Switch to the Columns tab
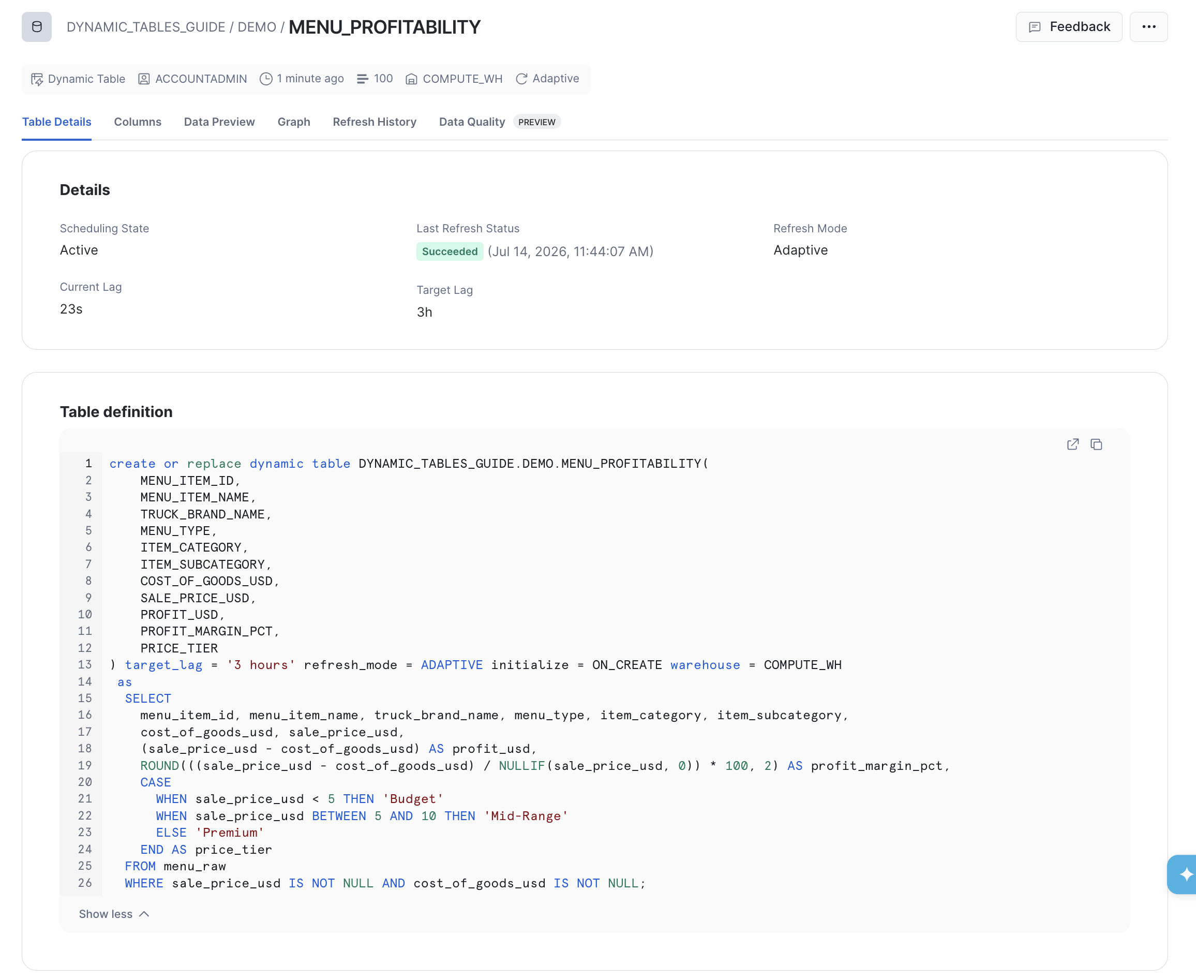 pos(138,122)
